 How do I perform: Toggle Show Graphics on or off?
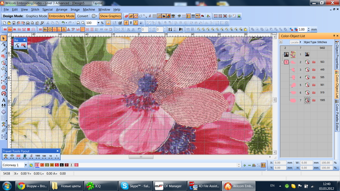[x=110, y=16]
